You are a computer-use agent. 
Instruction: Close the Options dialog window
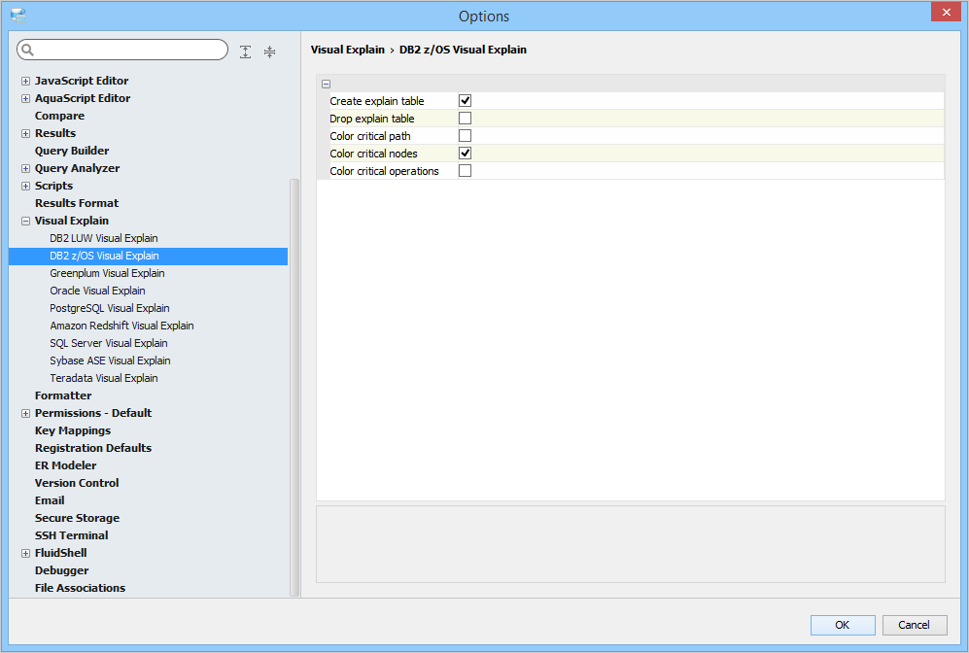coord(946,12)
